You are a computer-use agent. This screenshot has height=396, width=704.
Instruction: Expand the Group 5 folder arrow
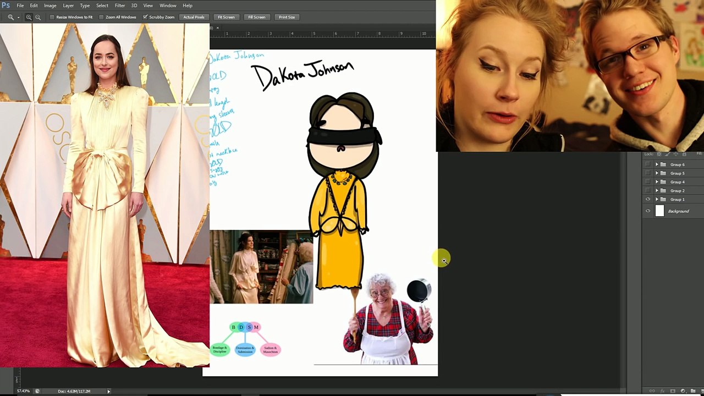(x=657, y=173)
